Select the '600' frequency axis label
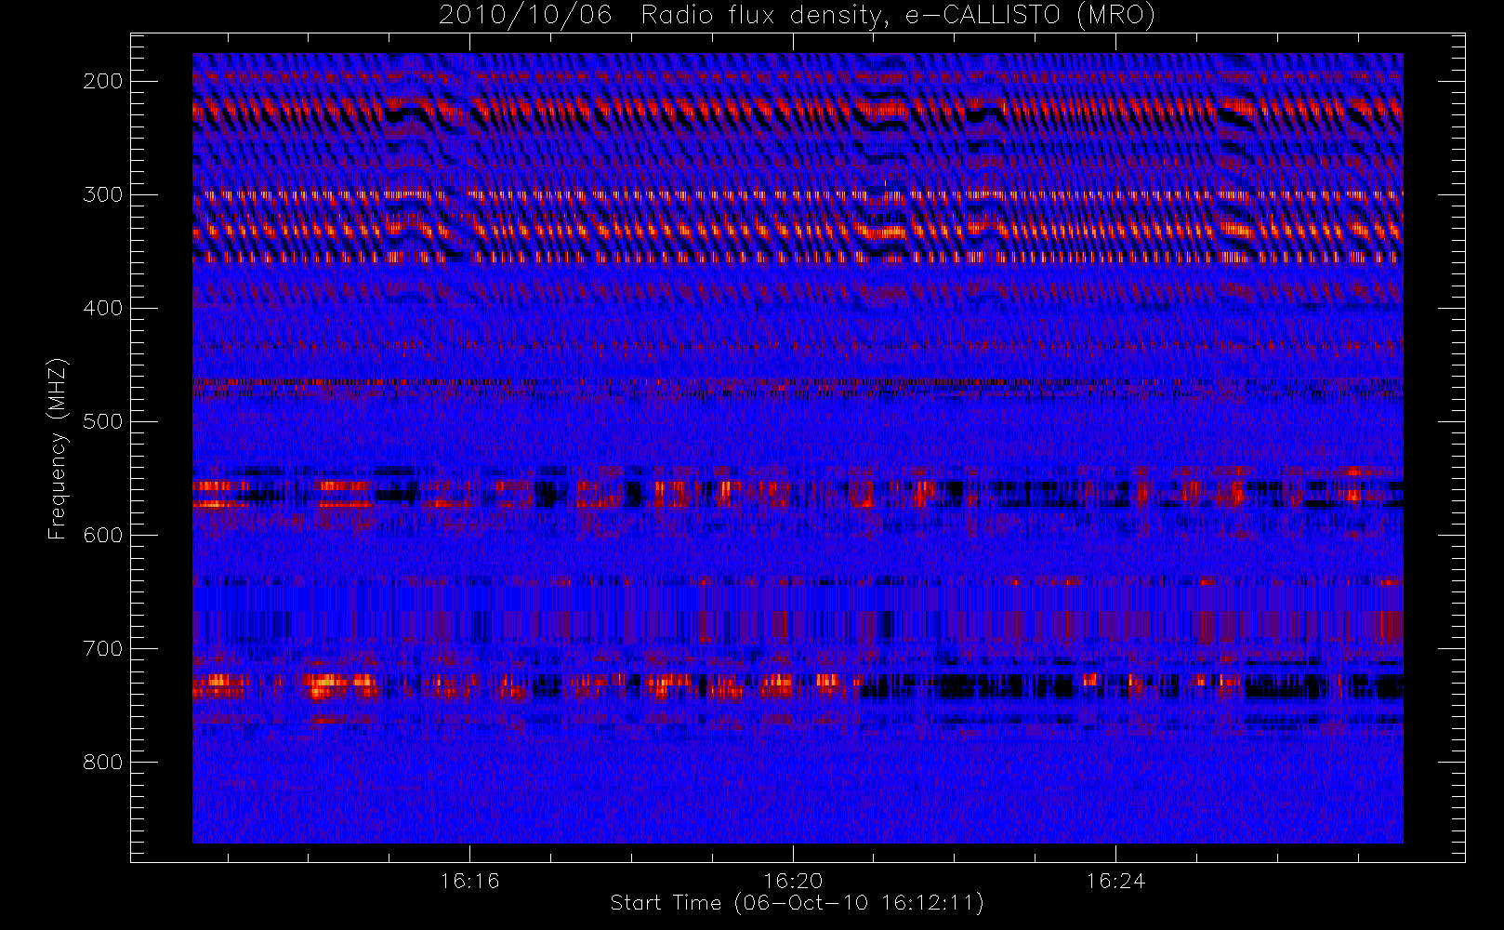The width and height of the screenshot is (1504, 930). point(103,535)
